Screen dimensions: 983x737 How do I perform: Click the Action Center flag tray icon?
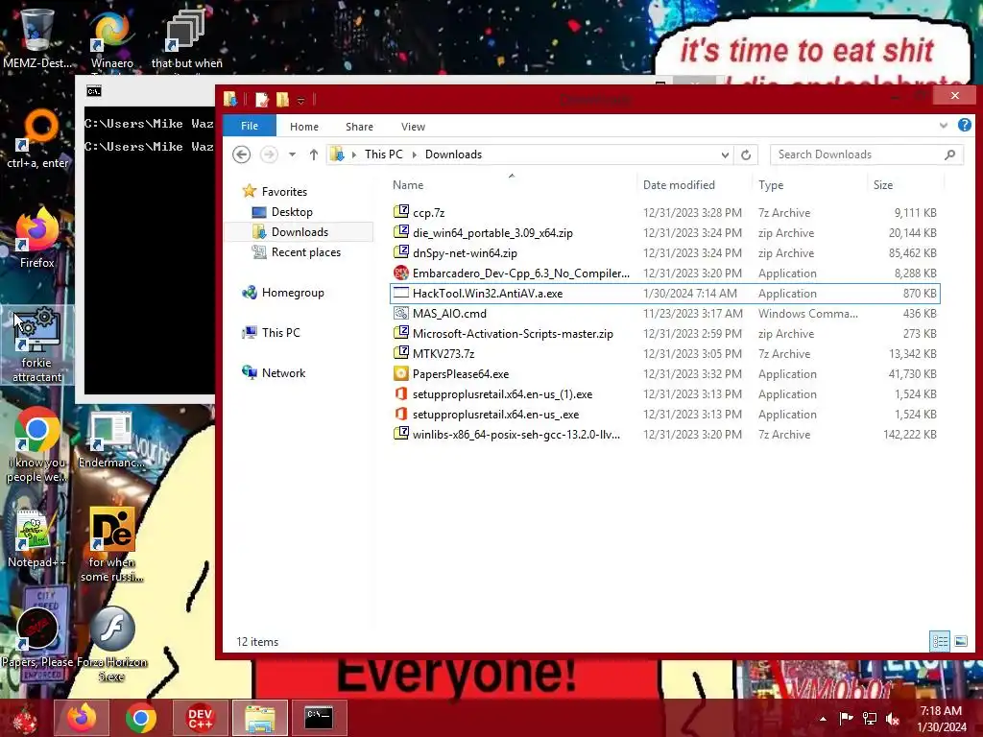846,718
